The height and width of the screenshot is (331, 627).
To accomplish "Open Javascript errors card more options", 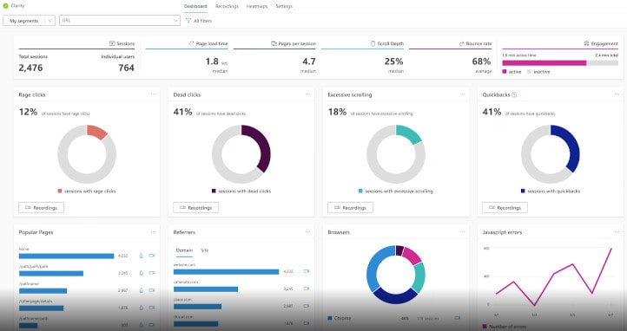I will 617,231.
